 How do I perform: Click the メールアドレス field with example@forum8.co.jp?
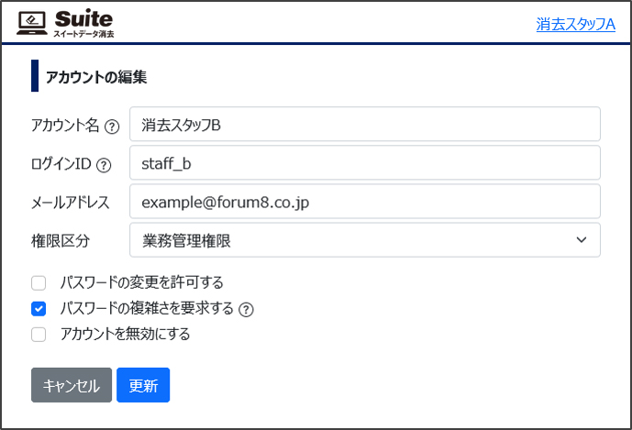pyautogui.click(x=365, y=202)
